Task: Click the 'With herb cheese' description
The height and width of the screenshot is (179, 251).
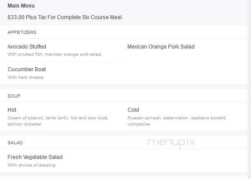Action: (25, 77)
